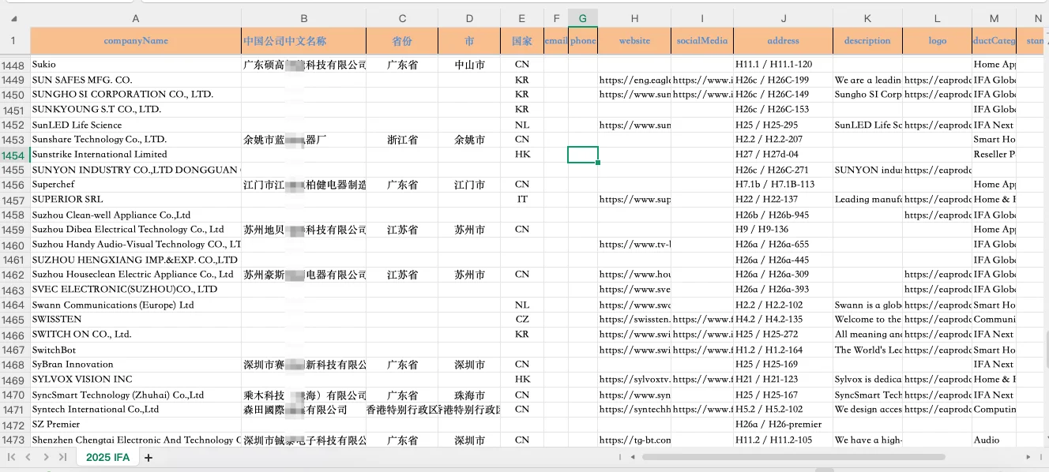Select column E header
1049x472 pixels.
pos(522,18)
